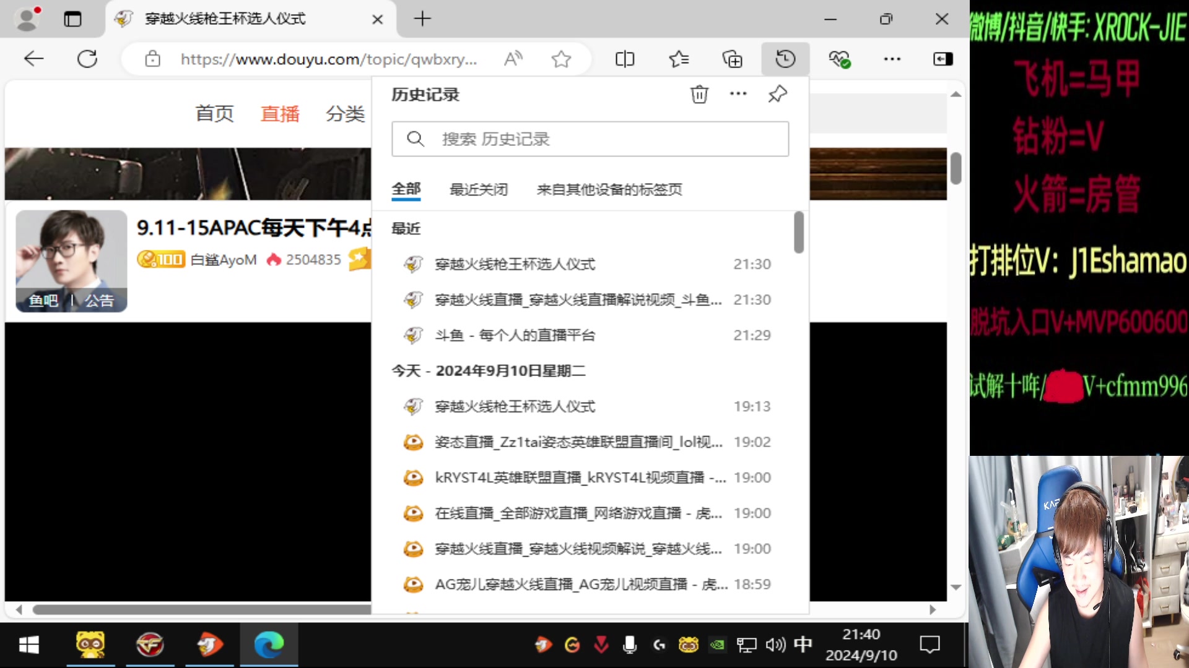1189x668 pixels.
Task: Click the browser back arrow
Action: pos(33,59)
